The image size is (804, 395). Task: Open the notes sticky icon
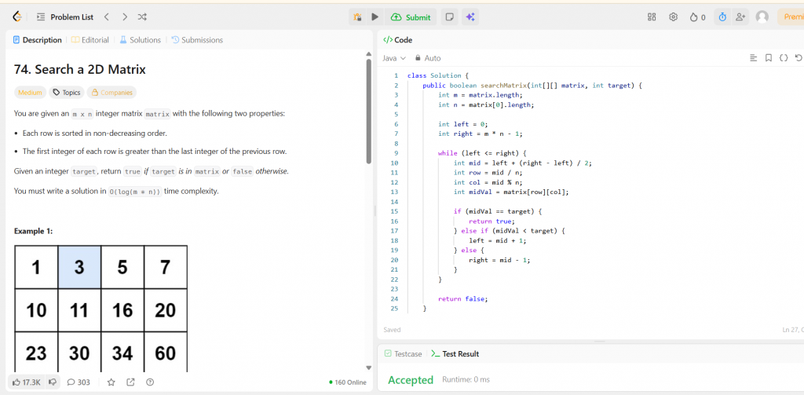click(449, 17)
